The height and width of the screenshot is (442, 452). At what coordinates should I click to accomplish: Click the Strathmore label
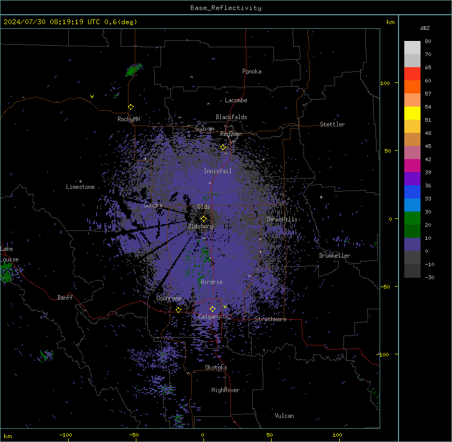(x=271, y=319)
